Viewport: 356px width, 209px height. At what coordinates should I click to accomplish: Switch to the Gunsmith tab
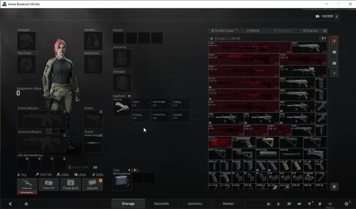[x=162, y=203]
